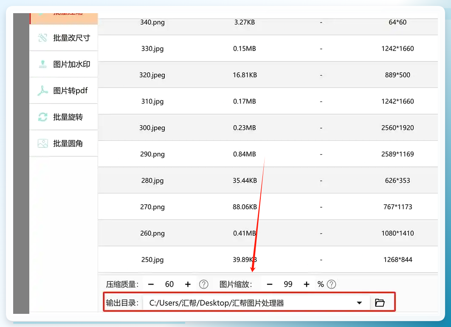451x327 pixels.
Task: Select the 300.jpeg file row
Action: 268,128
